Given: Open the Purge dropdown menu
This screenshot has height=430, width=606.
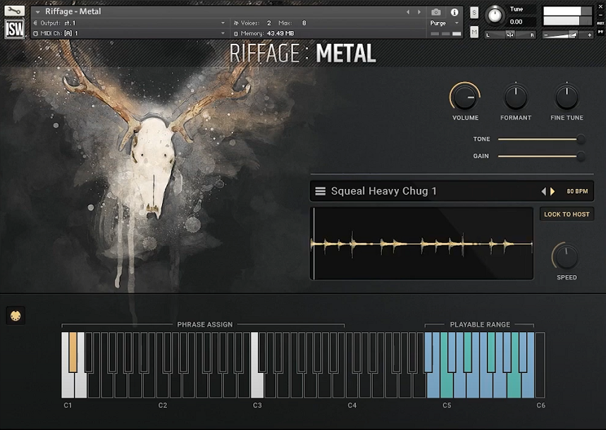Looking at the screenshot, I should [443, 23].
